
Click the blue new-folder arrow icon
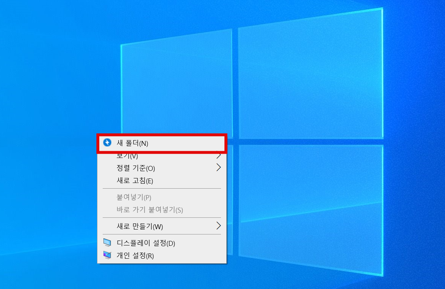coord(108,143)
